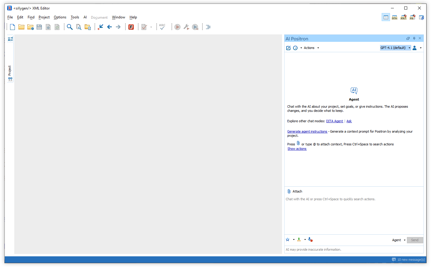Open the GPT-4.1 model dropdown
431x267 pixels.
point(395,48)
